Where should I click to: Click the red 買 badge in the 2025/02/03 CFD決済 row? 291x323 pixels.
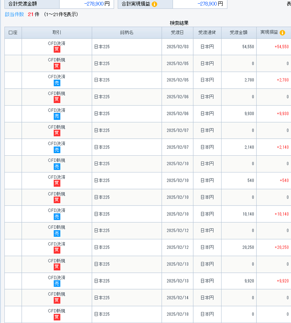tap(57, 49)
